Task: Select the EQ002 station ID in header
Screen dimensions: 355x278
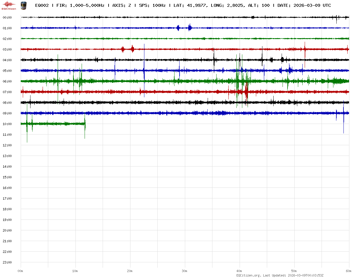Action: point(42,6)
